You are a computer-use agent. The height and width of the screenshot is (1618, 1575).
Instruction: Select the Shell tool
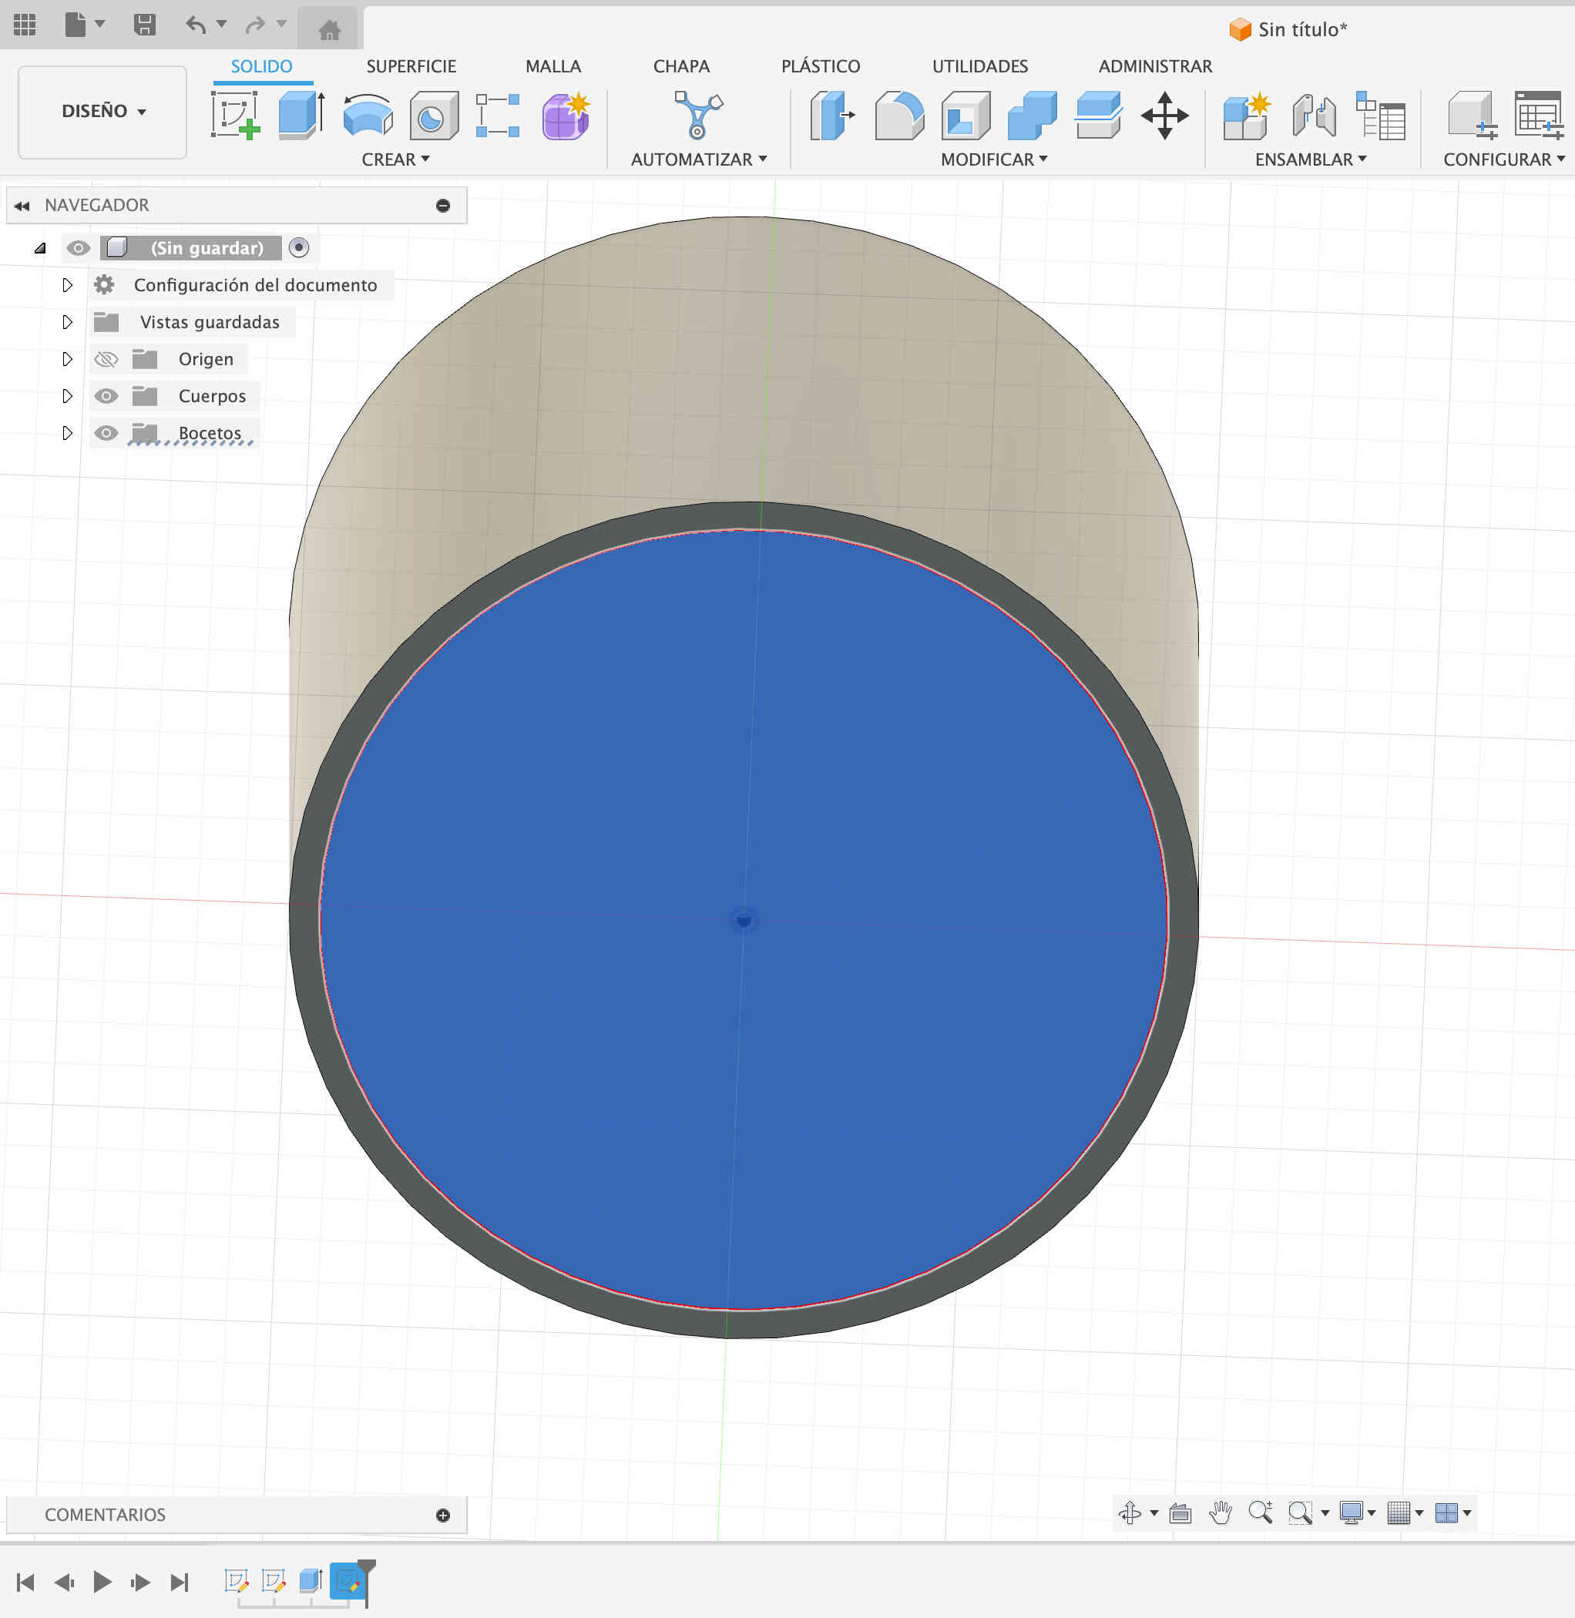coord(965,115)
